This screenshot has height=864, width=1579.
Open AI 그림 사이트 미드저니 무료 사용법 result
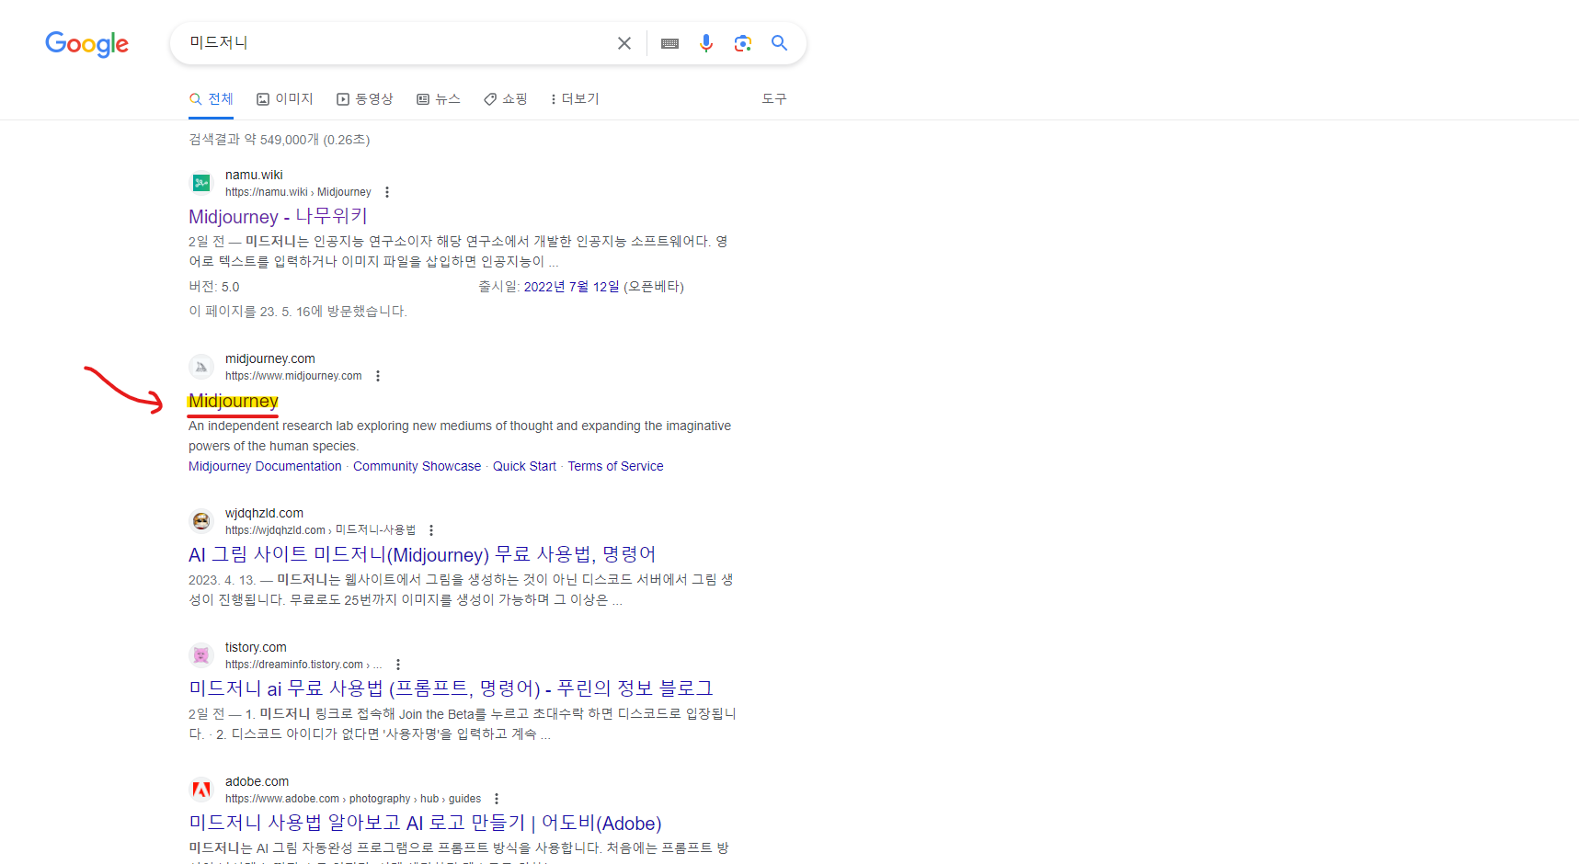pyautogui.click(x=422, y=555)
